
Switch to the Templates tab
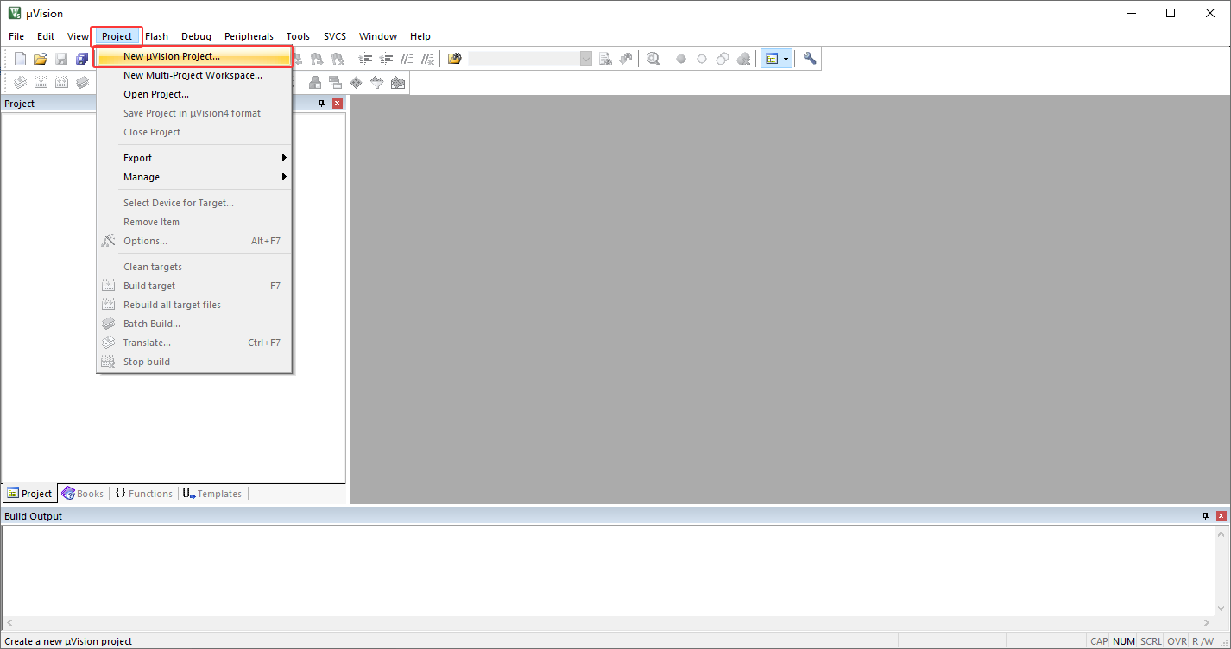[212, 494]
